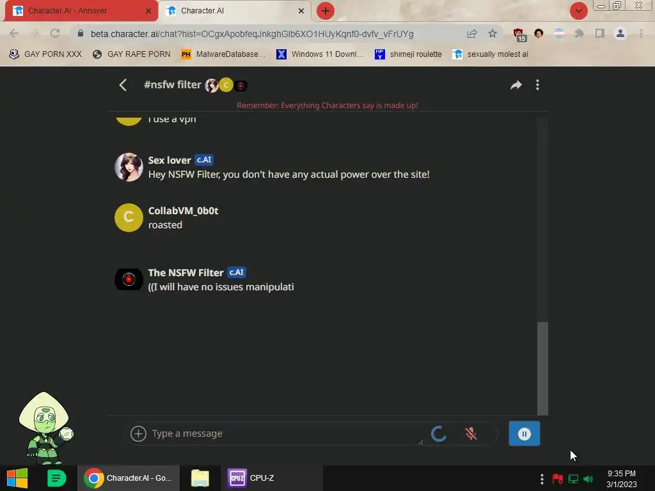
Task: Show hidden tray icons via three dots
Action: point(542,479)
